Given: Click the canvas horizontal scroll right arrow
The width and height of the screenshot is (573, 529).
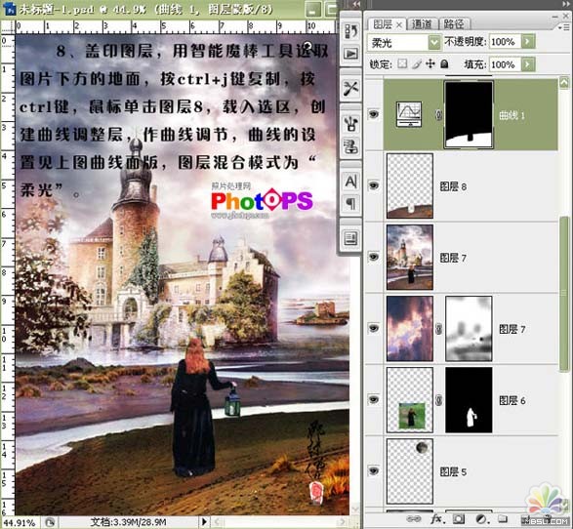Looking at the screenshot, I should coord(342,522).
